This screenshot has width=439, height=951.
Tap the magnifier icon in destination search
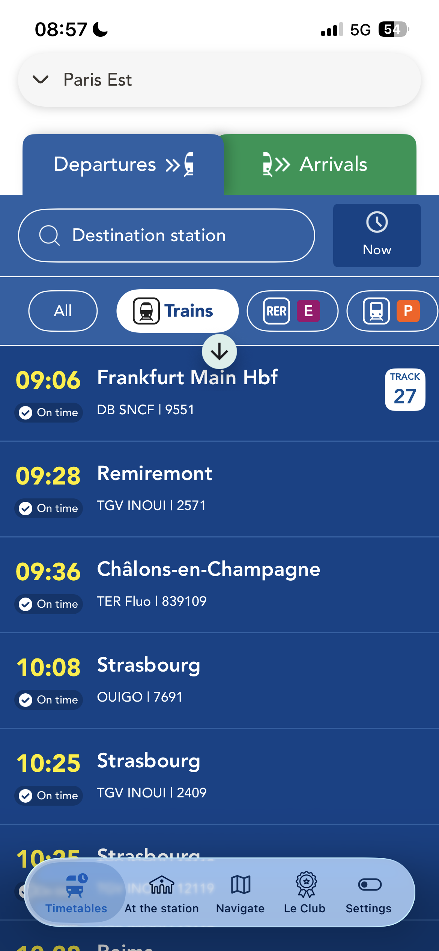coord(49,235)
